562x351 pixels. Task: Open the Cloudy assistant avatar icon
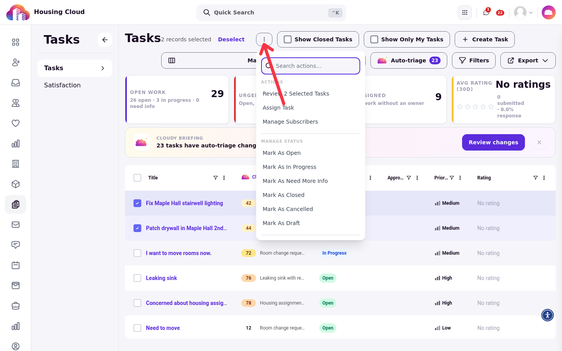(548, 12)
